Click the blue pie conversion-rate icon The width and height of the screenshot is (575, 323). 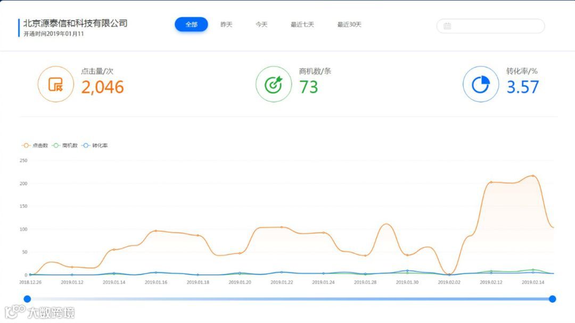[x=481, y=84]
